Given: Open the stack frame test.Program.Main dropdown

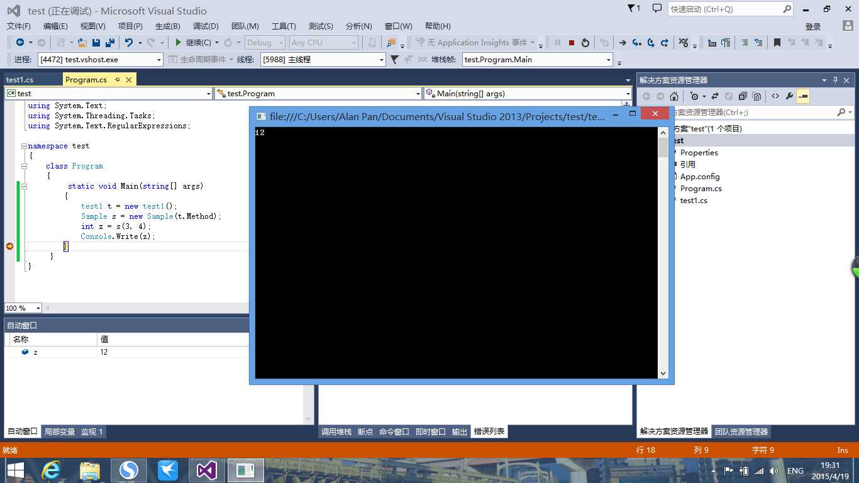Looking at the screenshot, I should coord(609,60).
